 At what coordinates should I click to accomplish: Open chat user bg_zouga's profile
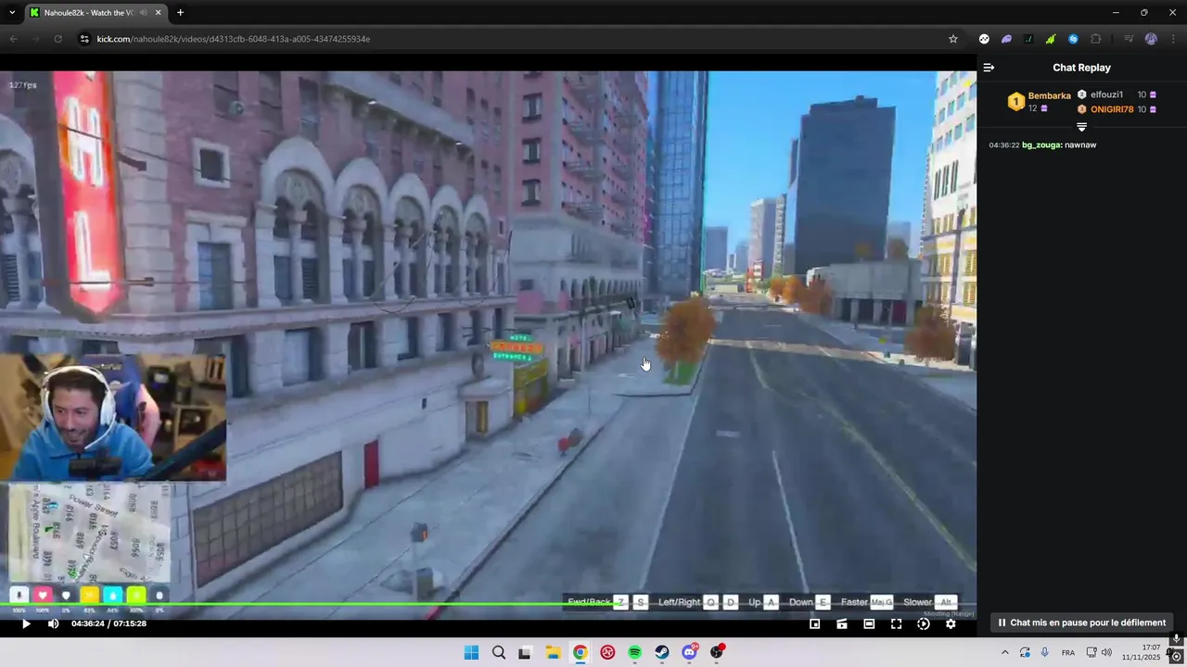(1041, 145)
